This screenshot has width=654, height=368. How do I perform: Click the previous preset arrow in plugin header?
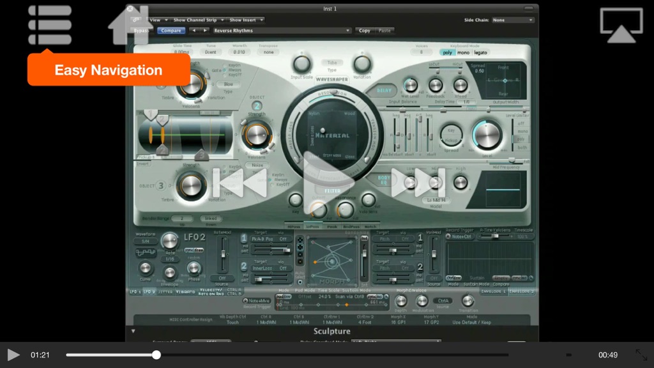(194, 31)
